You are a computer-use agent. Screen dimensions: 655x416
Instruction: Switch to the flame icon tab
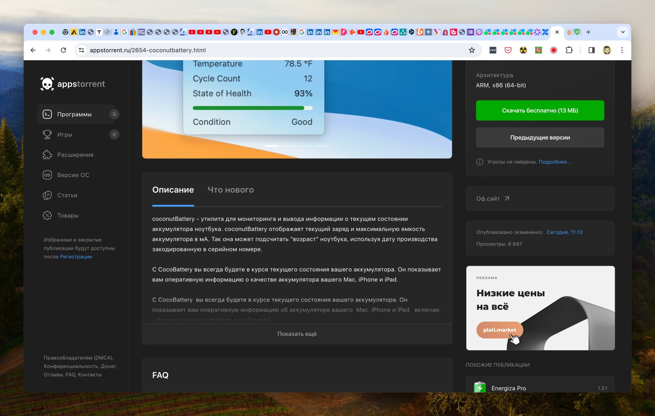pyautogui.click(x=386, y=32)
